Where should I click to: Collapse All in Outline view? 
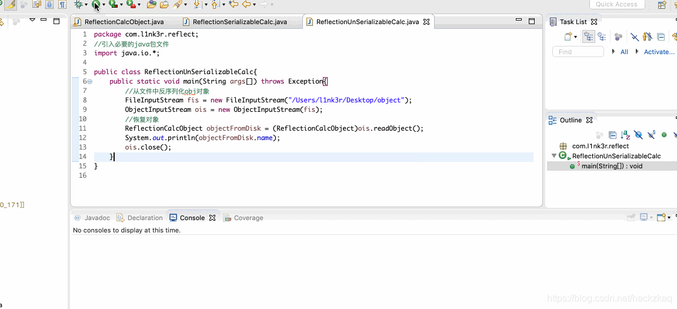click(612, 135)
